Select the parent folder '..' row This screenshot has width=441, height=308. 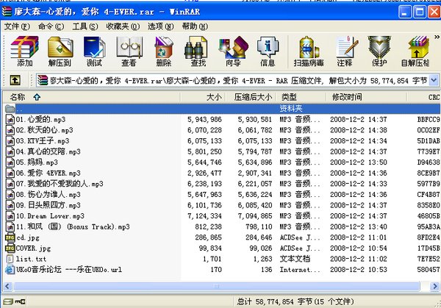[223, 109]
